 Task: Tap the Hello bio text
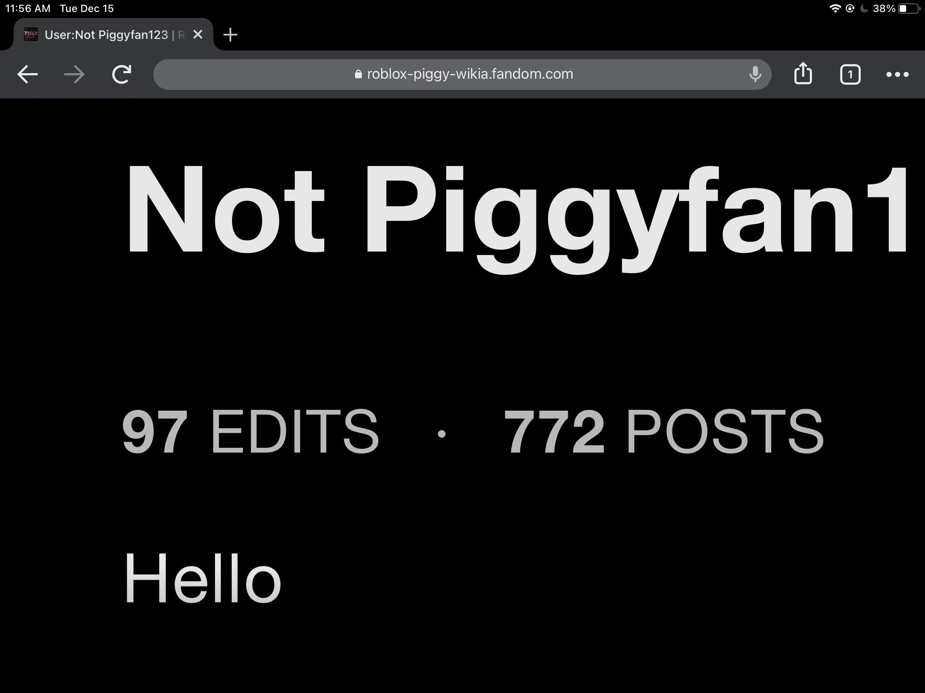203,578
